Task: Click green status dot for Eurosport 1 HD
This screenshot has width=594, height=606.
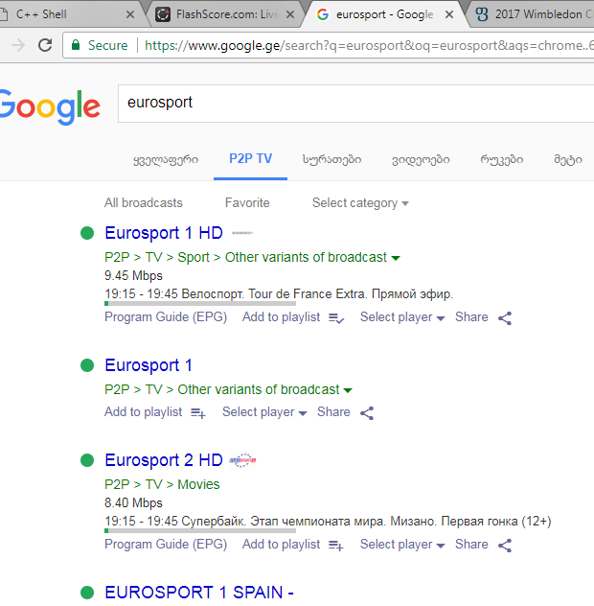Action: [87, 233]
